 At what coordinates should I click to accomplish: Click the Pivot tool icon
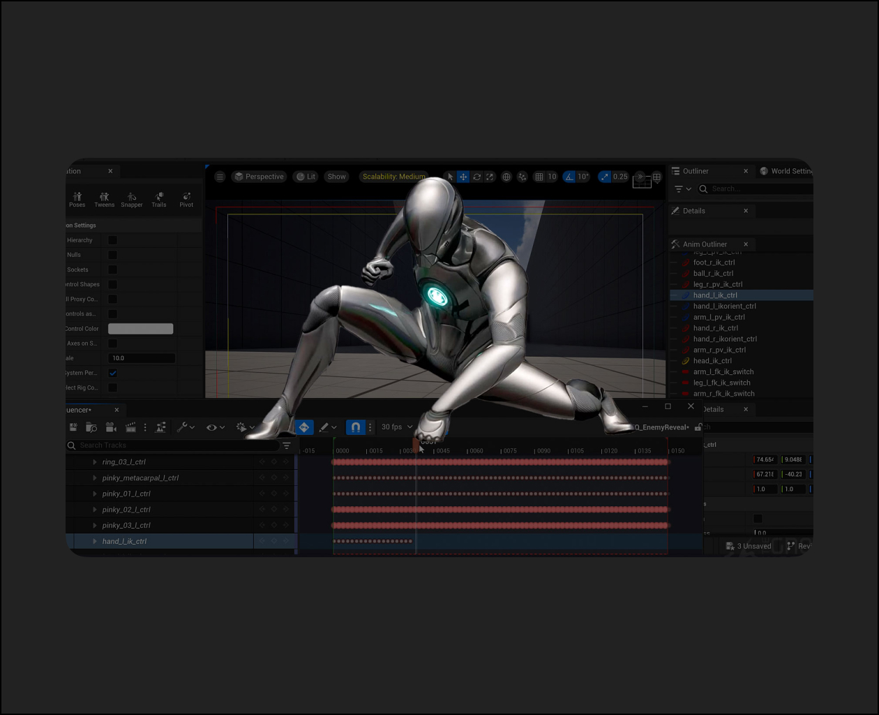click(186, 200)
